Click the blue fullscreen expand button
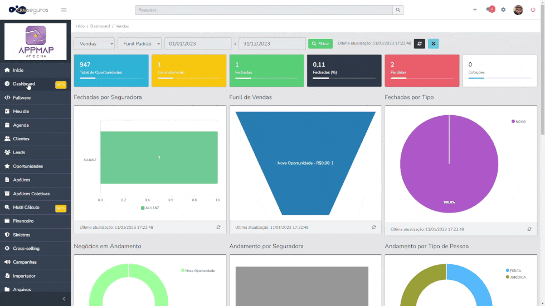Image resolution: width=545 pixels, height=306 pixels. click(434, 44)
